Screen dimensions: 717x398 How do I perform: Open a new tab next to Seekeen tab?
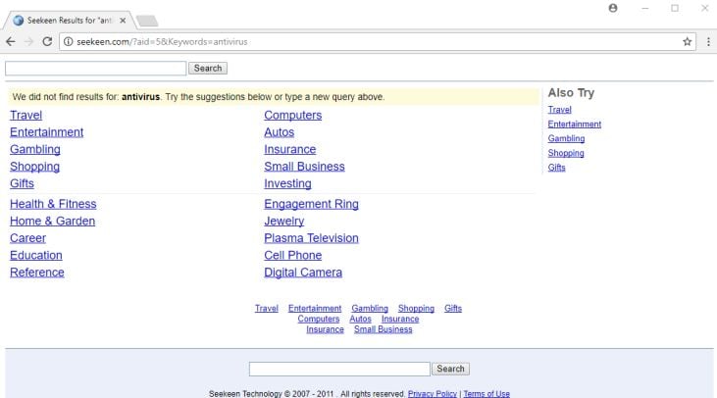coord(147,21)
